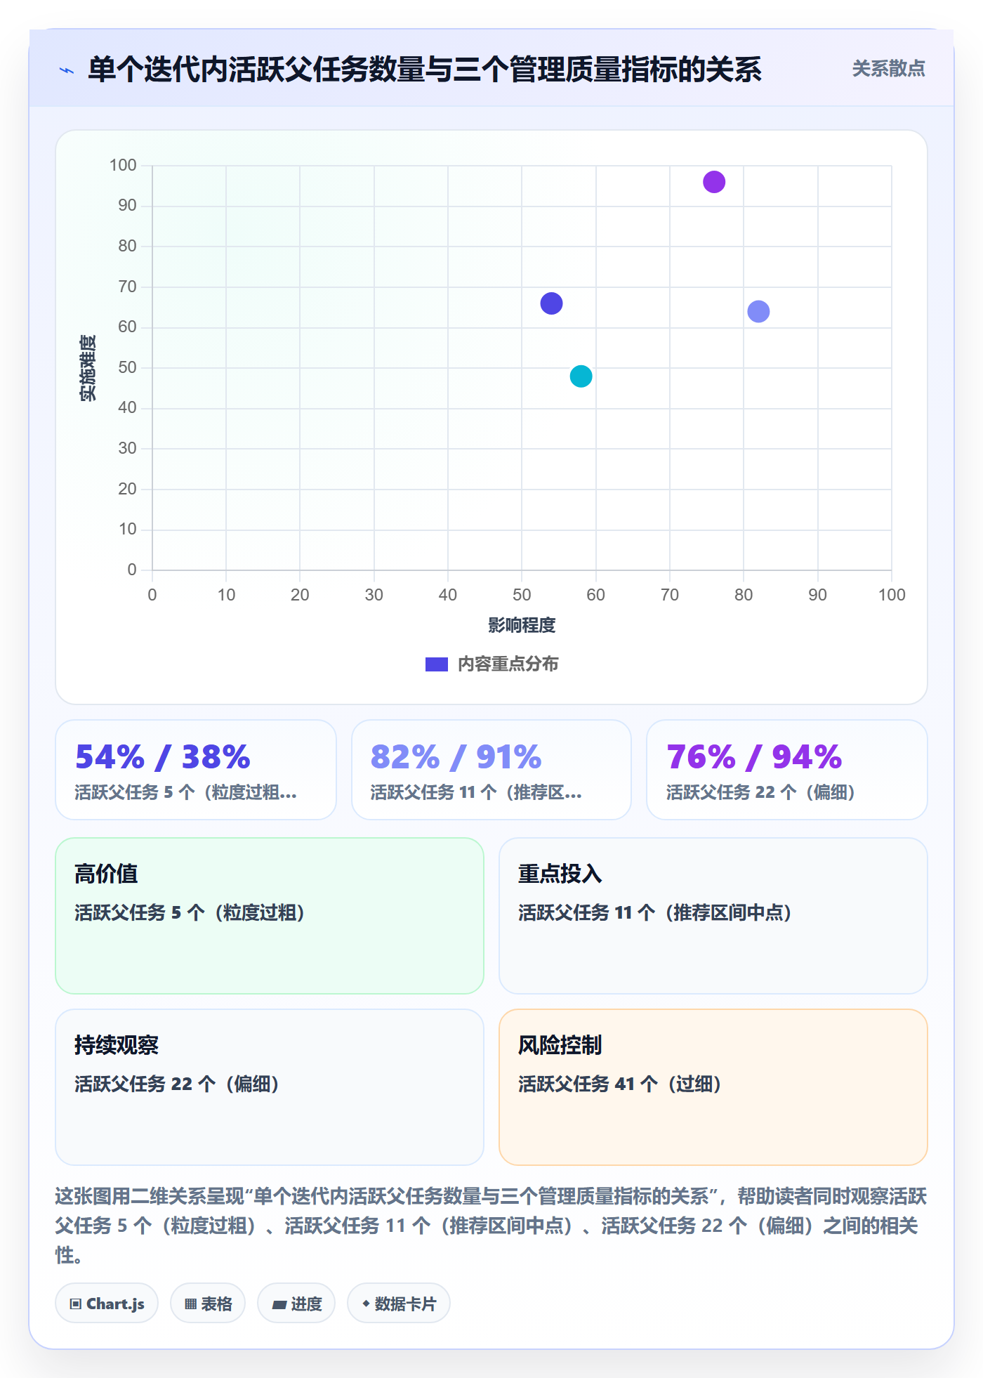Click the bar icon in 进度 chip

click(279, 1305)
